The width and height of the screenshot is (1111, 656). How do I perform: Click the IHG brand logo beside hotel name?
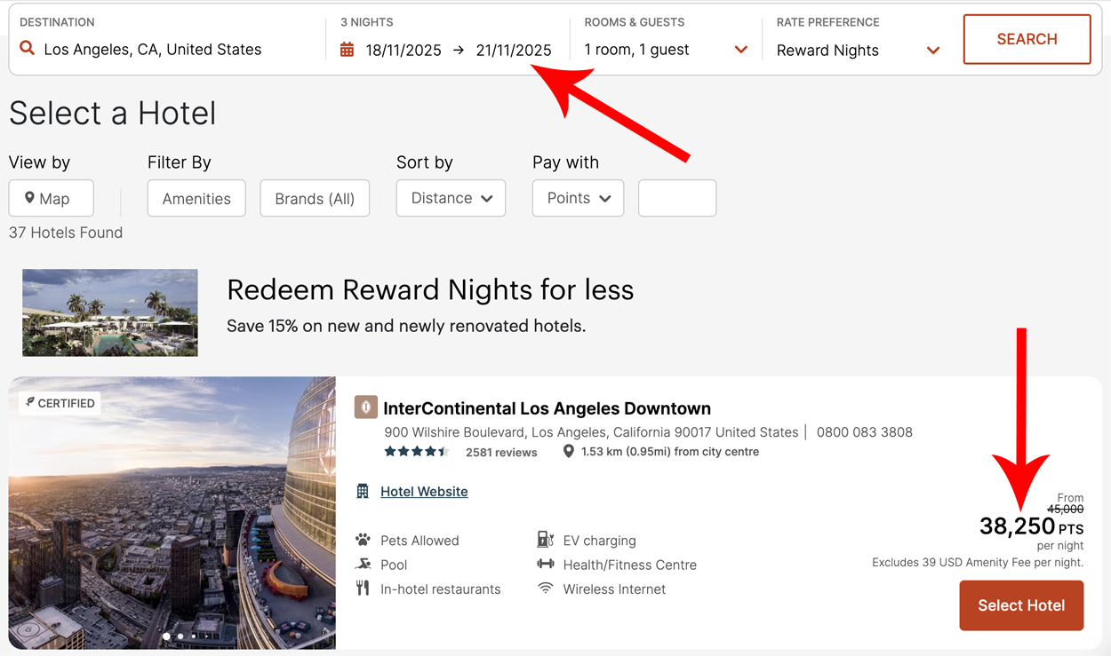pyautogui.click(x=365, y=407)
